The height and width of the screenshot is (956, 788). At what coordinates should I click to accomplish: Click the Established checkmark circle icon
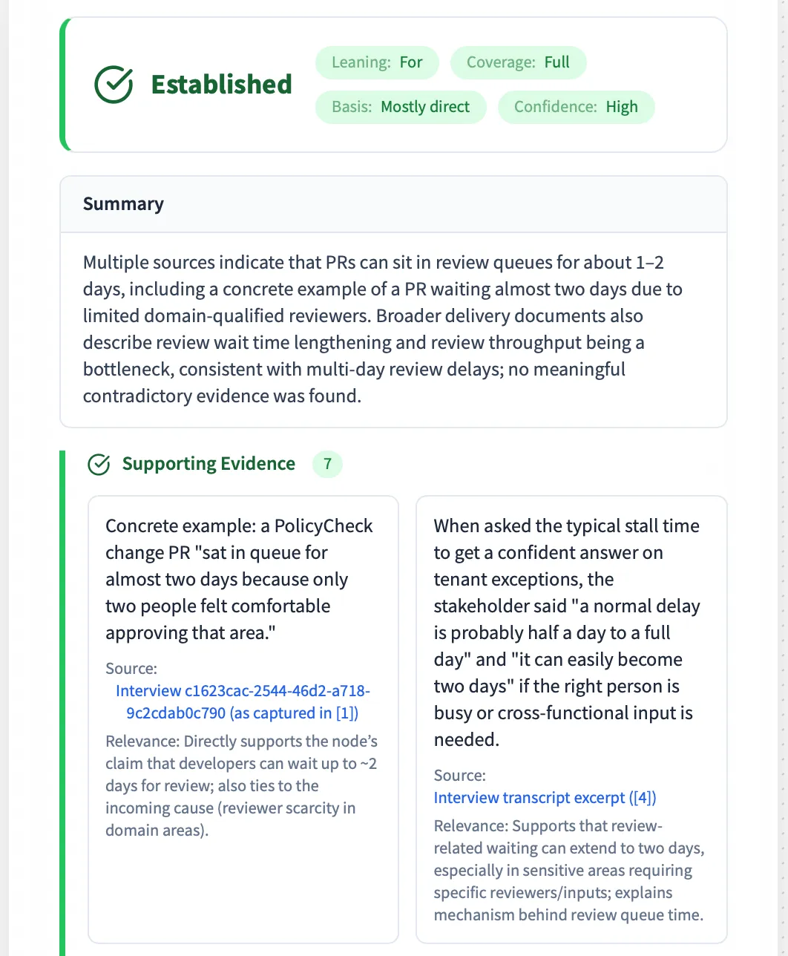(114, 85)
